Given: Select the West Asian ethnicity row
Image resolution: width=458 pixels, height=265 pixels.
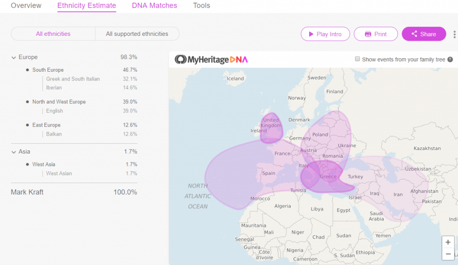Looking at the screenshot, I should 91,173.
